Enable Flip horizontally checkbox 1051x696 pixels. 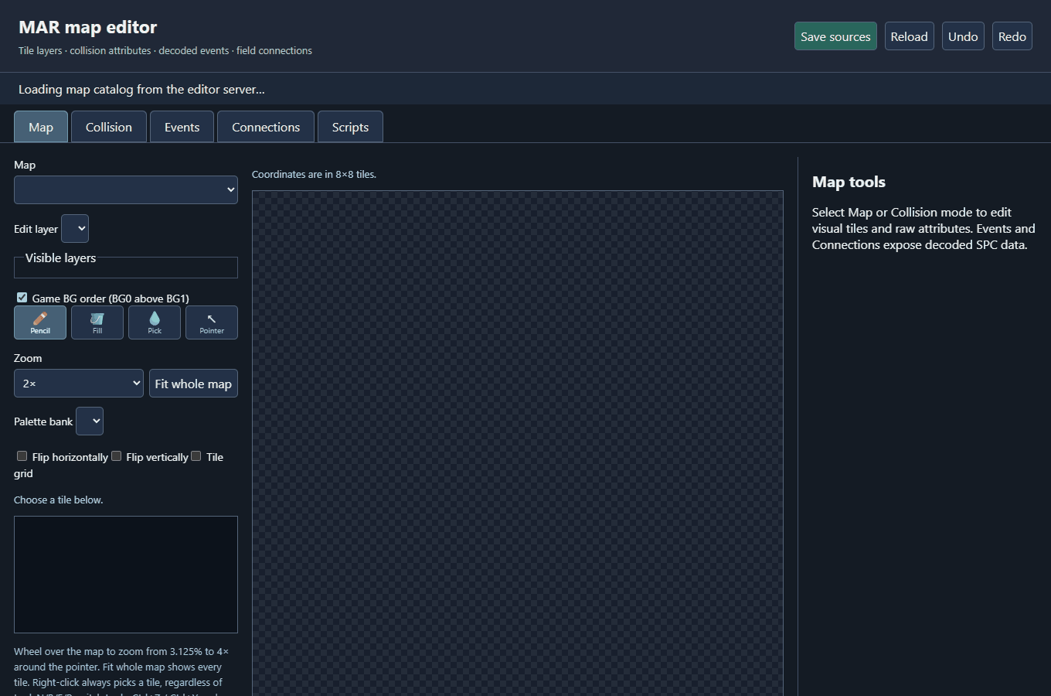(x=22, y=456)
